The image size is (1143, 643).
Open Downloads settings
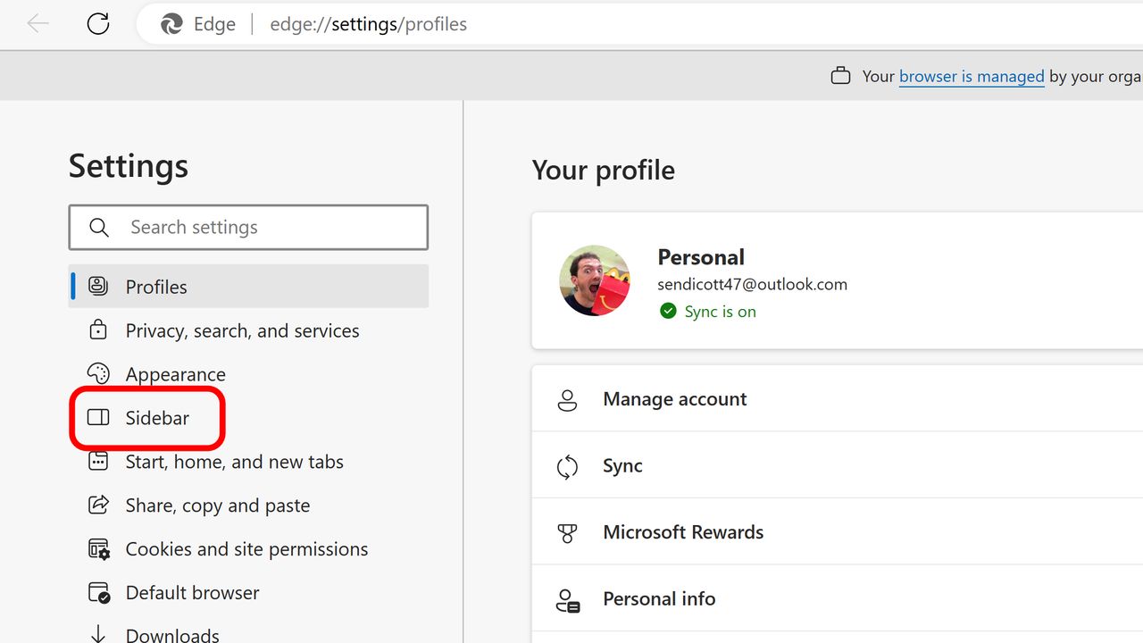click(172, 635)
